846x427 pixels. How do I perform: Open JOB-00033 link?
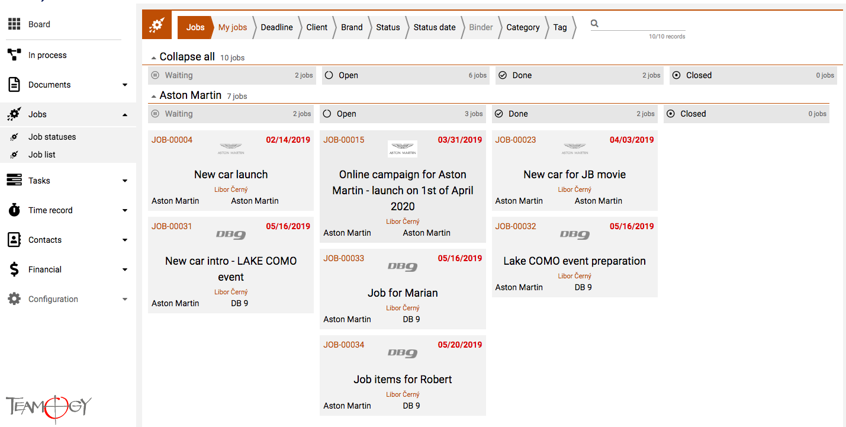click(x=343, y=258)
